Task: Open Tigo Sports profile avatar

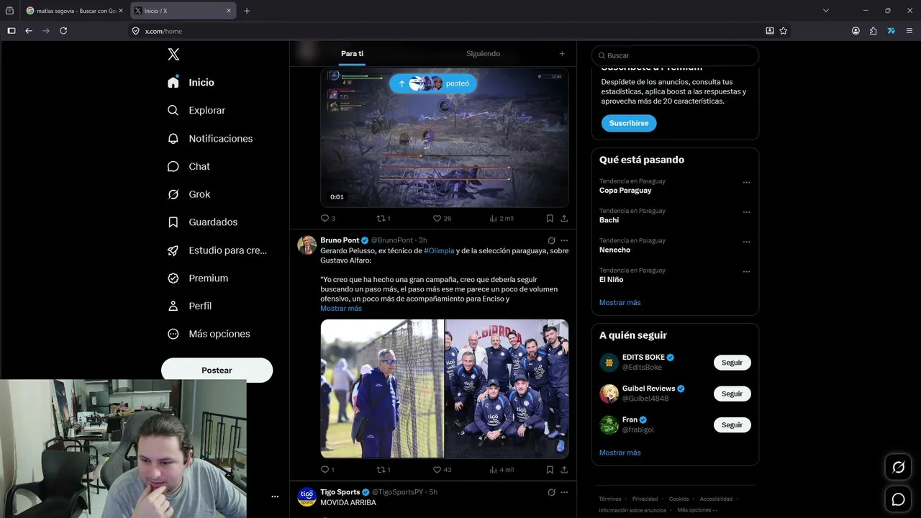Action: [x=307, y=496]
